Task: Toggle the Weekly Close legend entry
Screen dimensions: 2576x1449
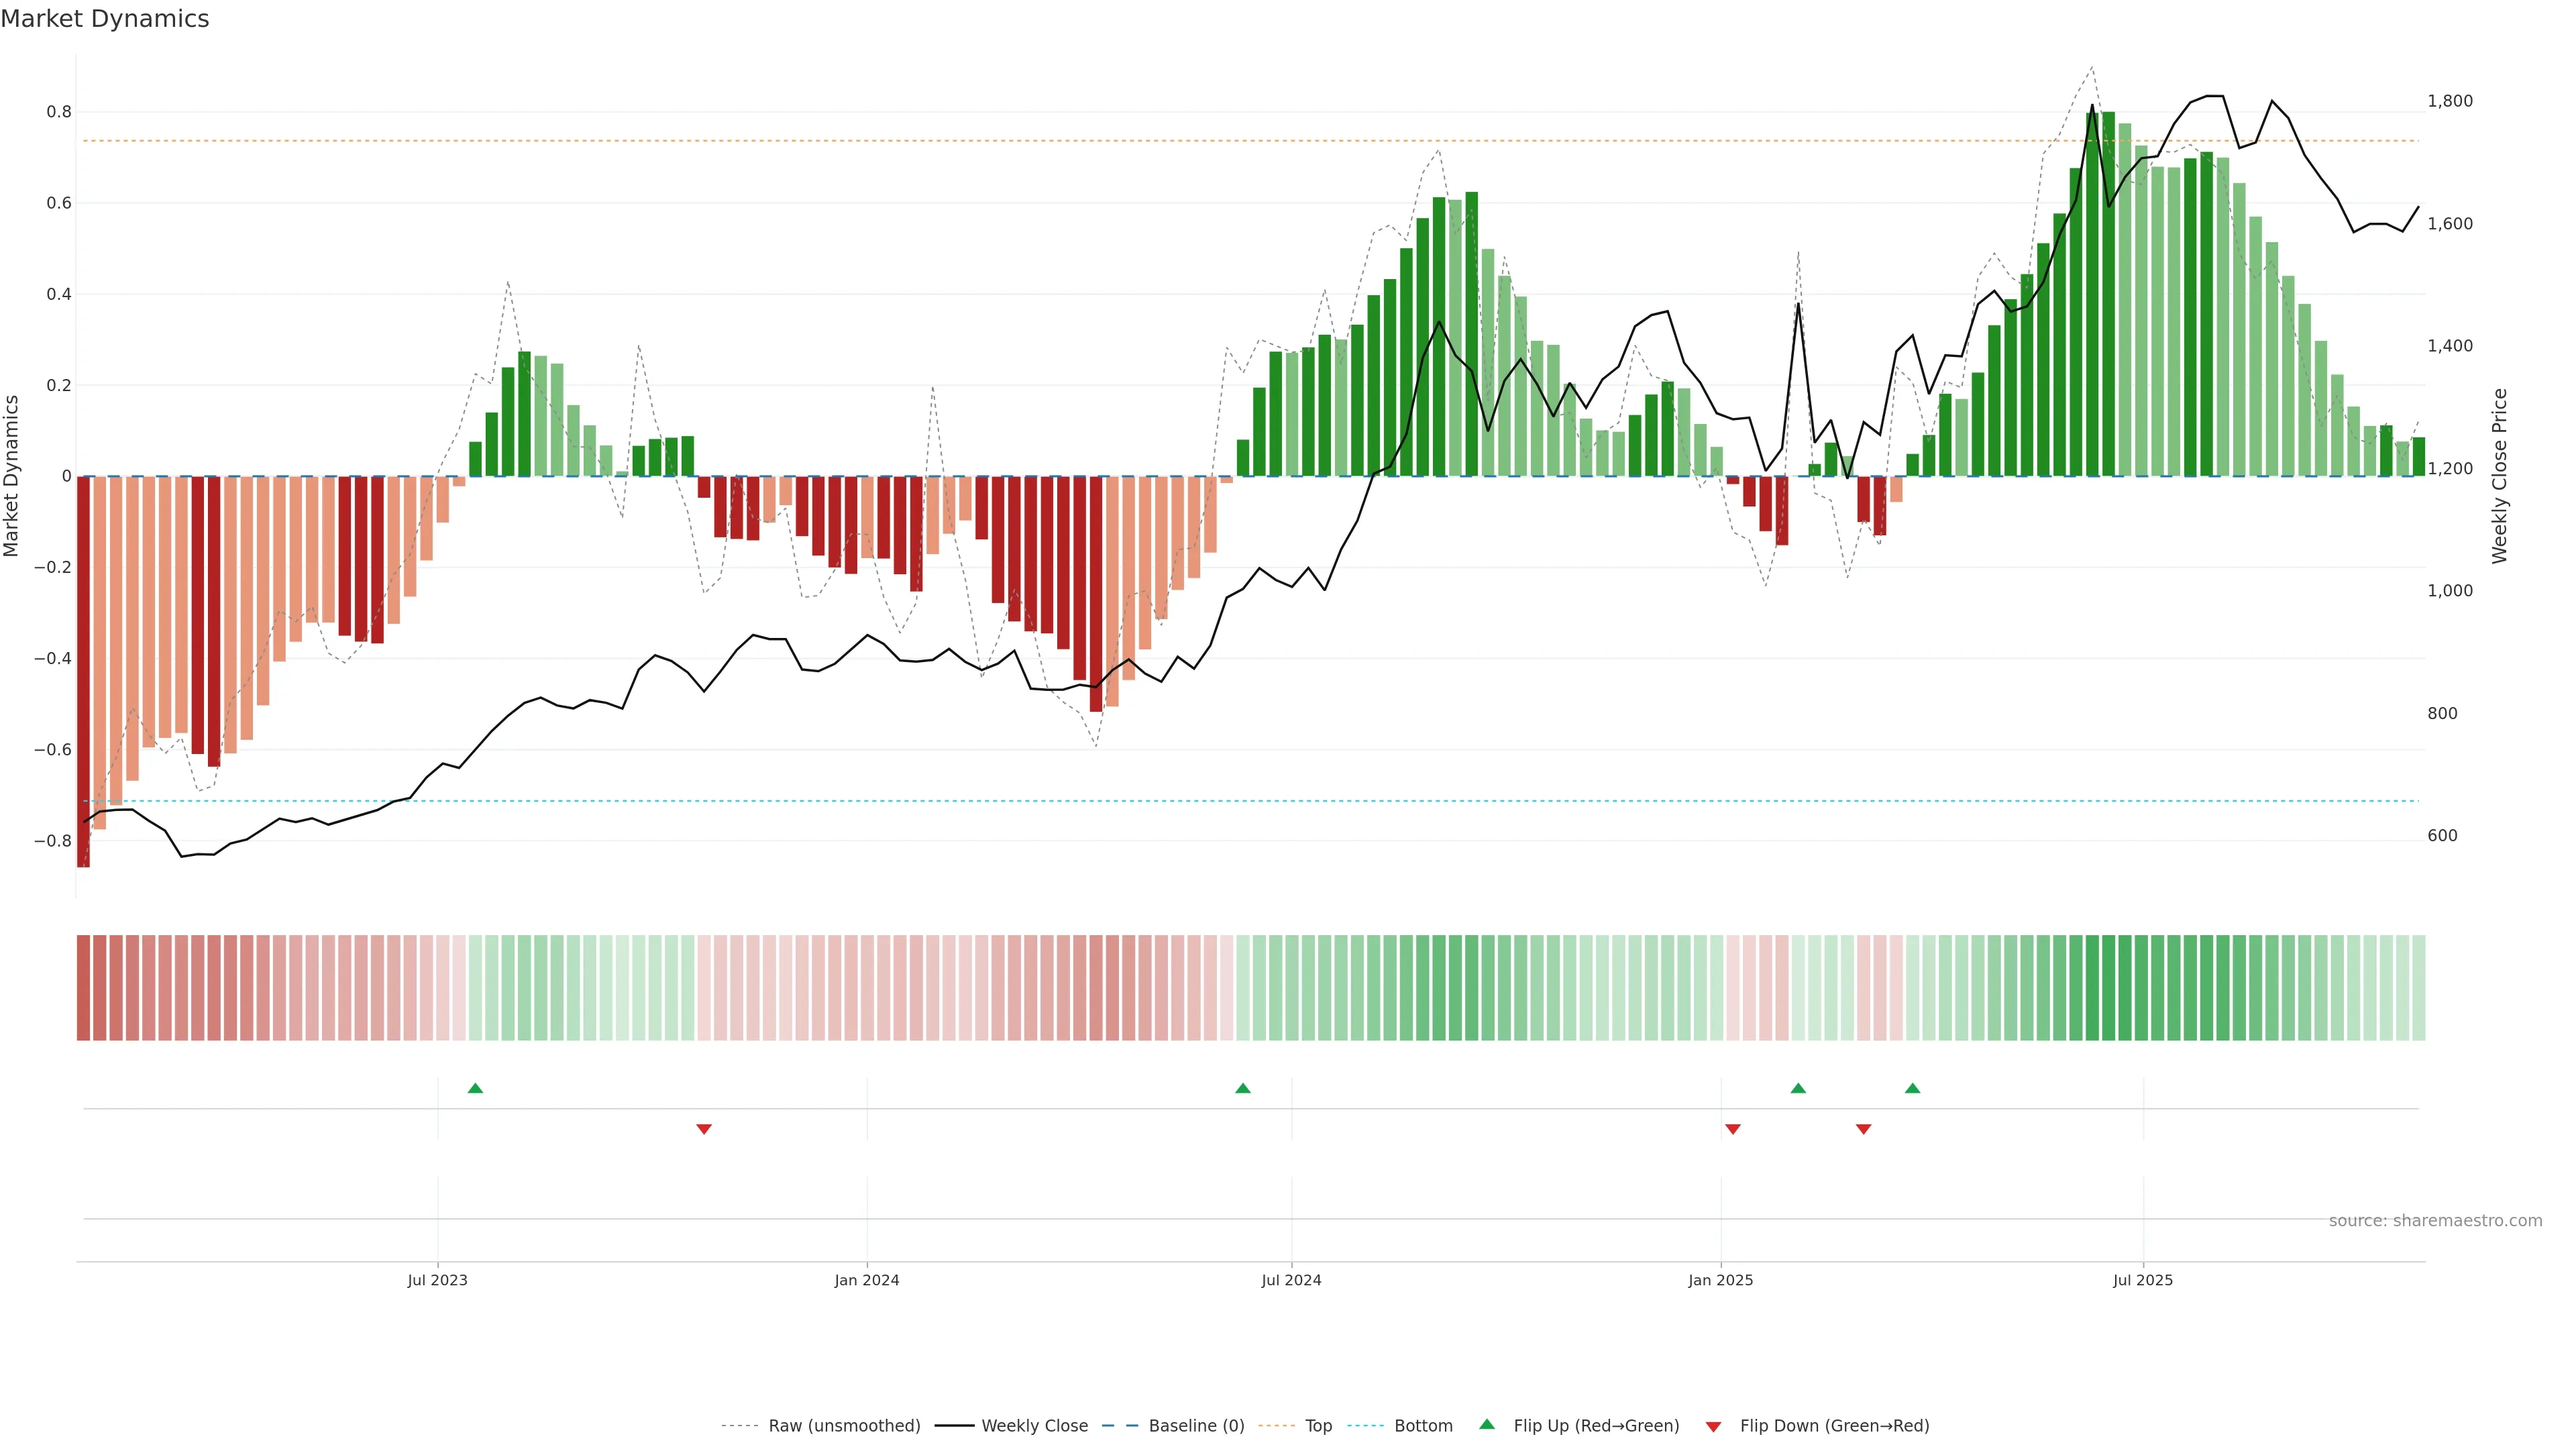Action: (x=1034, y=1426)
